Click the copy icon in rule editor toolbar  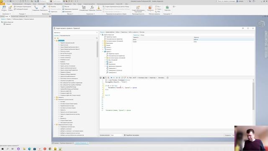click(x=106, y=78)
